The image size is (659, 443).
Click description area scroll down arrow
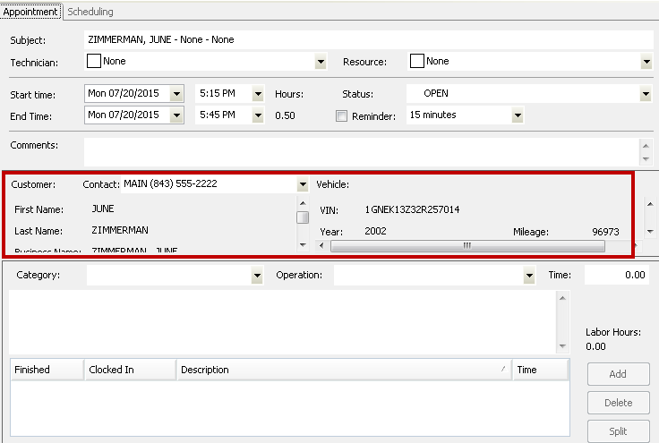563,346
